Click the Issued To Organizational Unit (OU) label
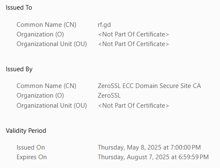 52,44
